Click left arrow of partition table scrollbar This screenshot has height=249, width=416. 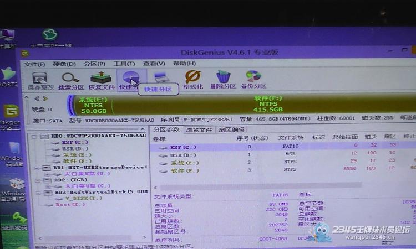(155, 188)
